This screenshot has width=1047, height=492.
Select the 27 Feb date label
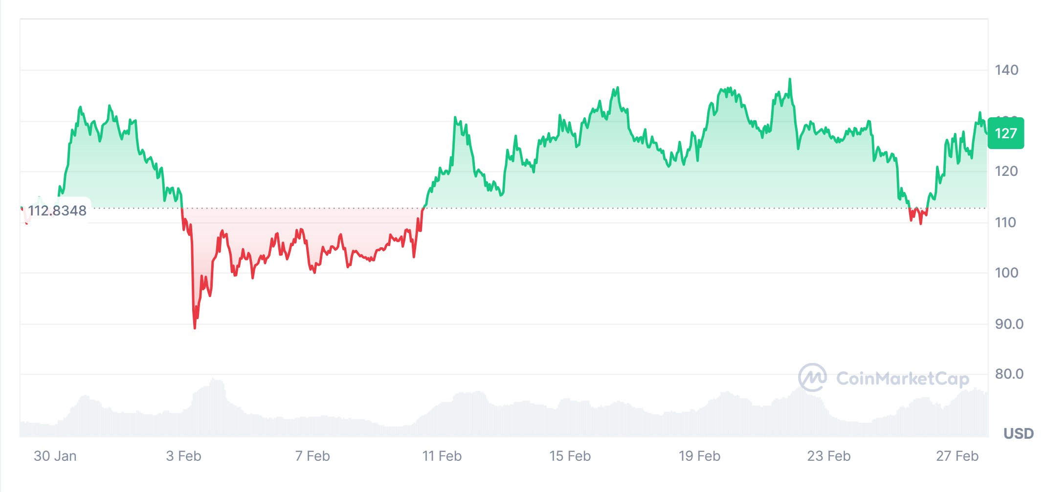[x=957, y=456]
